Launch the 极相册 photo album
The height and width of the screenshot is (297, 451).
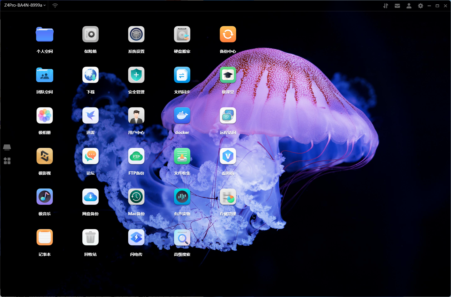(45, 116)
